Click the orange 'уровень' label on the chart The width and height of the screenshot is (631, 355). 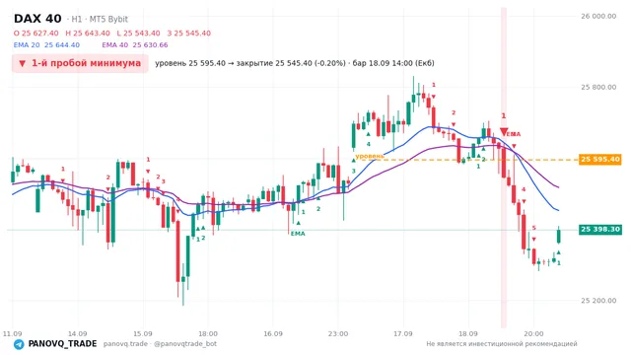[370, 156]
